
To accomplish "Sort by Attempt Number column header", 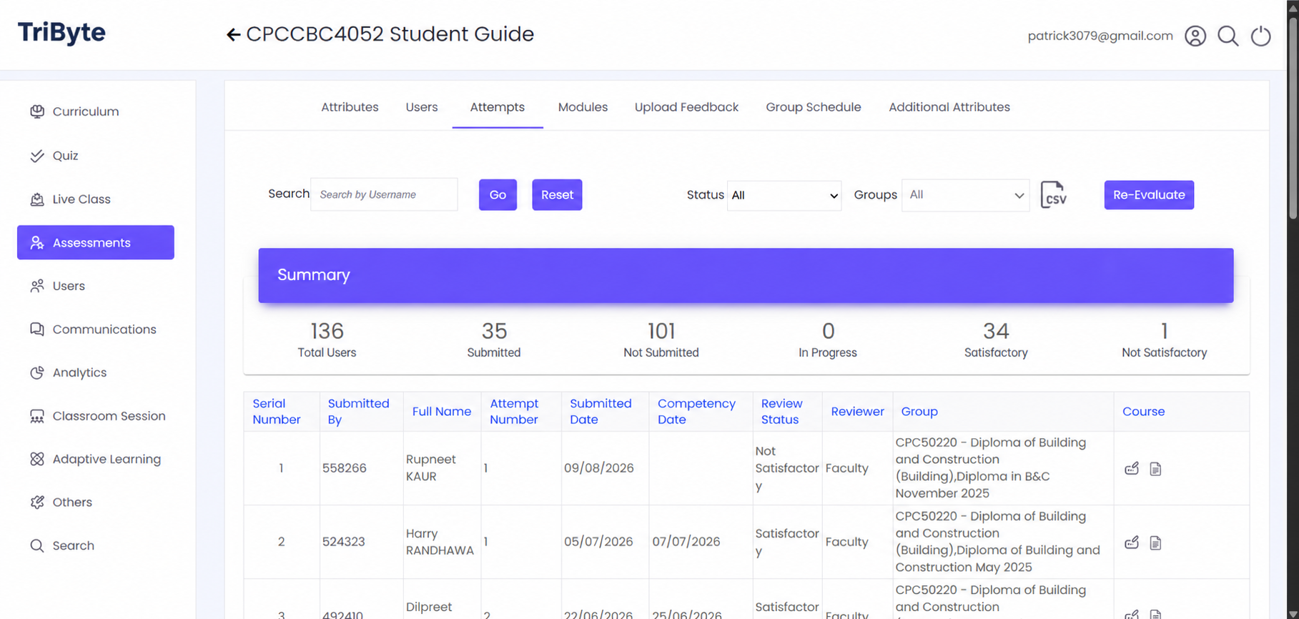I will (514, 412).
